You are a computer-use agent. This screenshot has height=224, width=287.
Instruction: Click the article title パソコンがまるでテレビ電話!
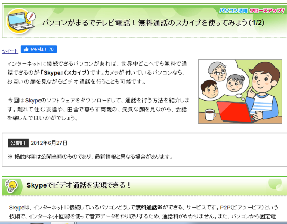point(153,23)
